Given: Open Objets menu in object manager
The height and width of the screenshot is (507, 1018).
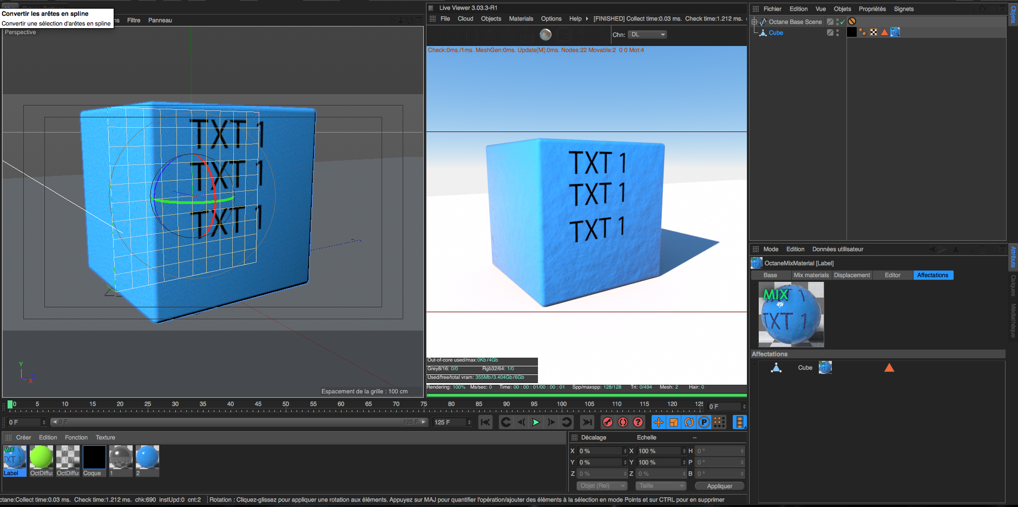Looking at the screenshot, I should (842, 9).
